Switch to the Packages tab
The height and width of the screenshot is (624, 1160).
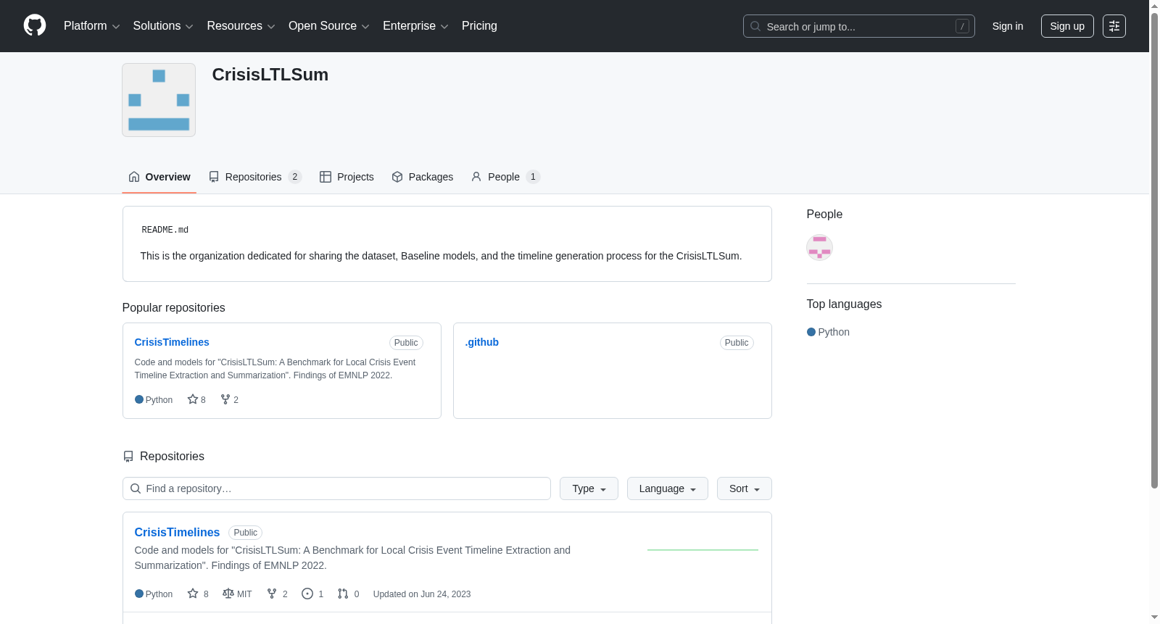pos(423,177)
